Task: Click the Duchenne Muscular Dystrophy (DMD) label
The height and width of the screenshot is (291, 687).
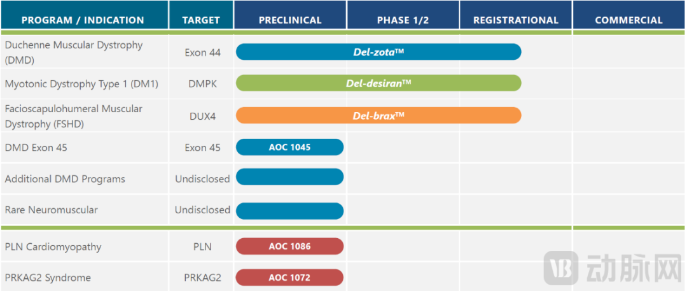Action: click(x=74, y=52)
